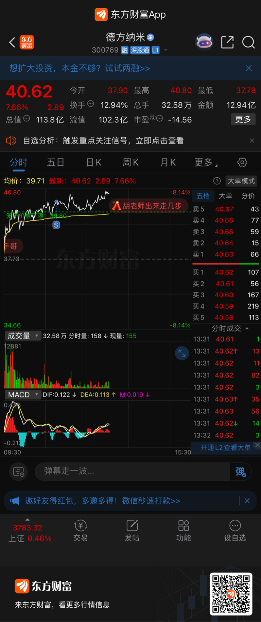The height and width of the screenshot is (622, 261).
Task: Expand stock title dropdown arrow
Action: tap(166, 50)
